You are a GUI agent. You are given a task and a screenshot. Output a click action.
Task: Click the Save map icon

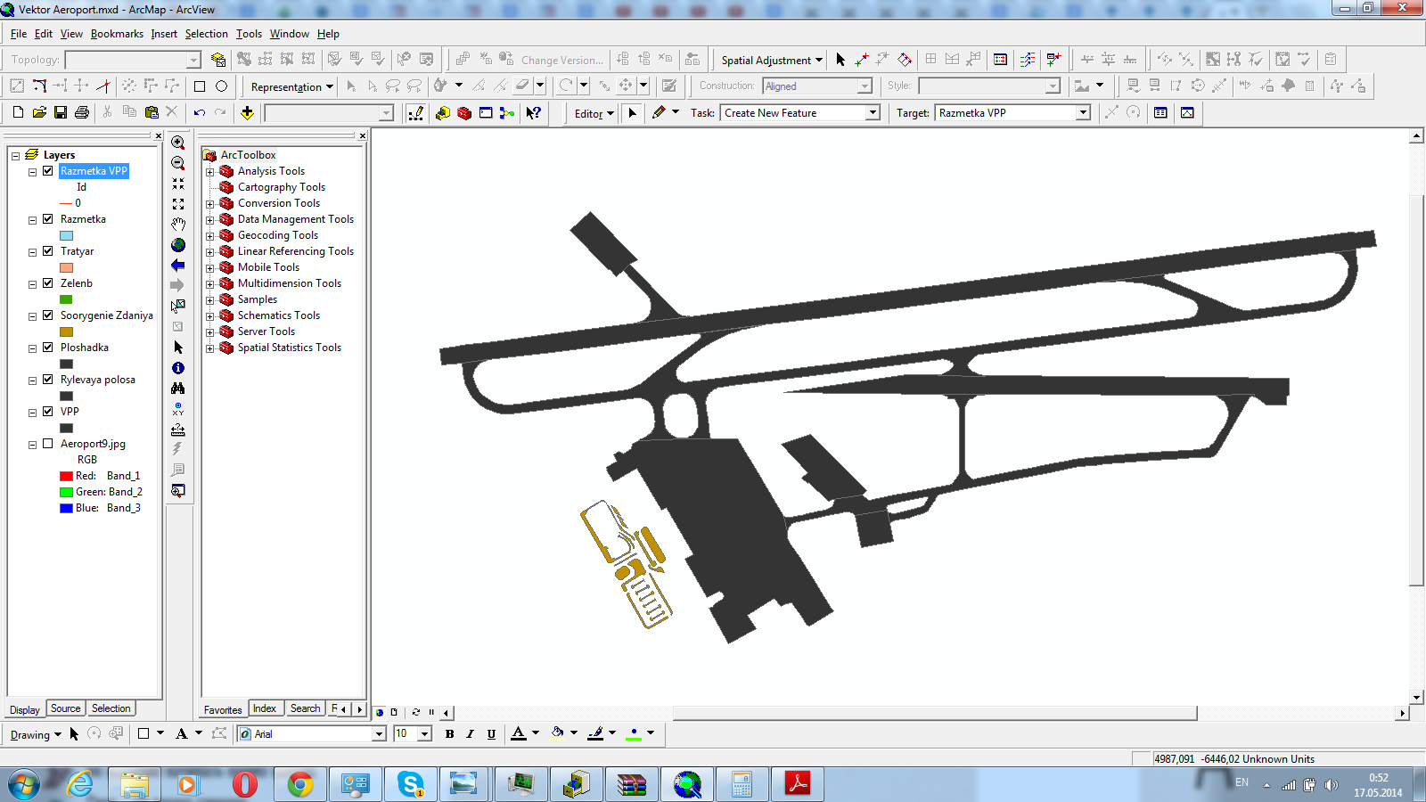pyautogui.click(x=61, y=113)
